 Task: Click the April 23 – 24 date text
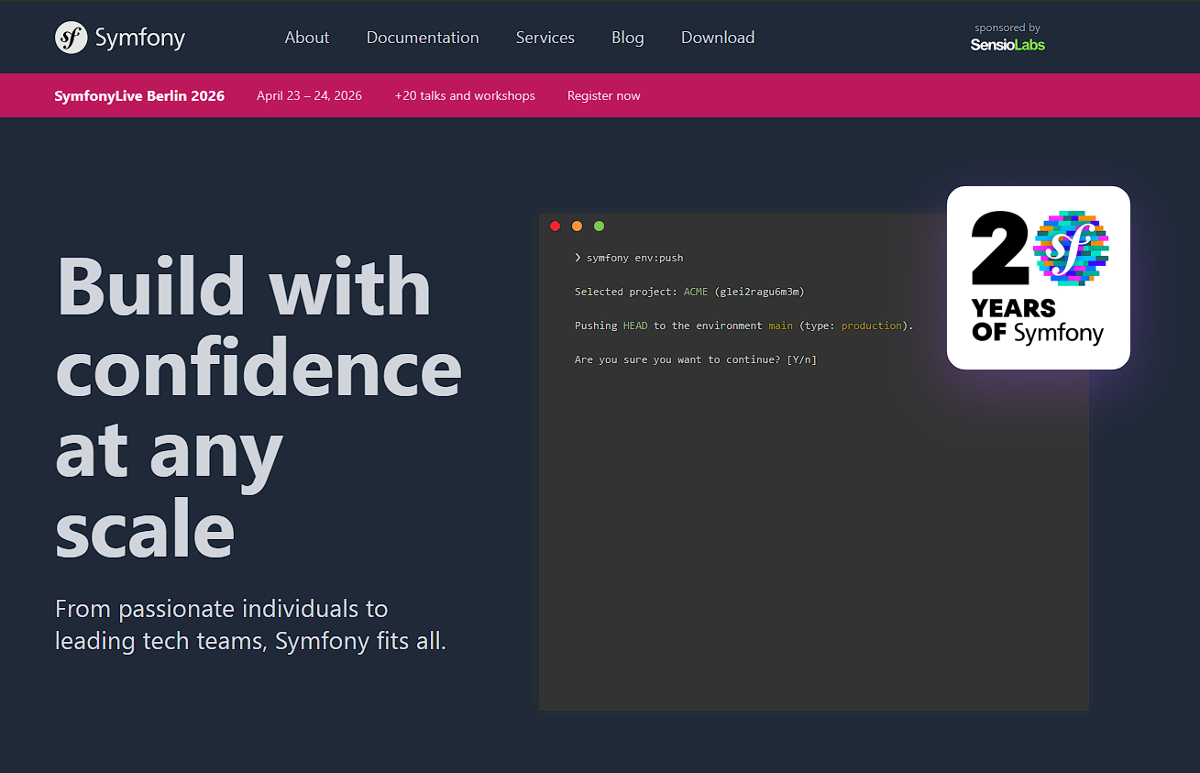pyautogui.click(x=309, y=95)
